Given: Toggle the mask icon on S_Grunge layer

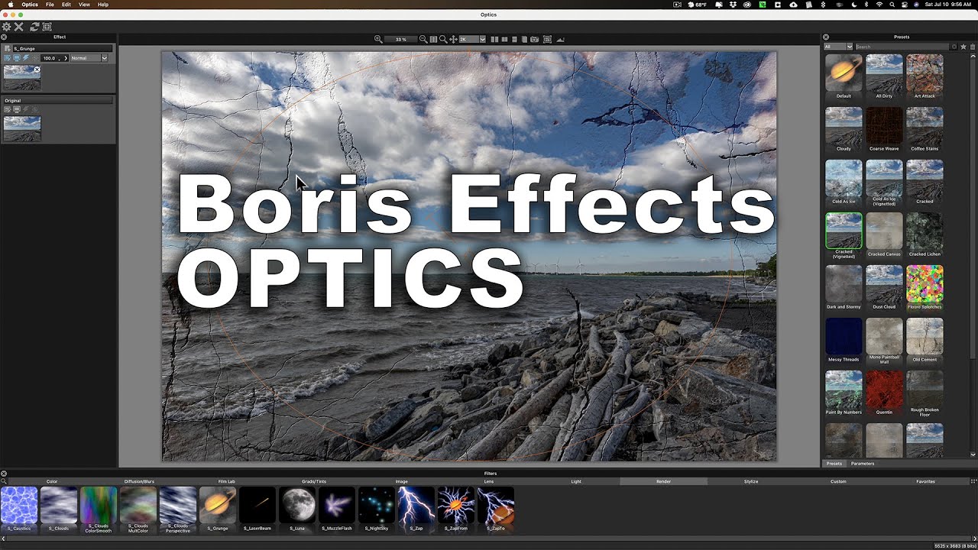Looking at the screenshot, I should (x=35, y=58).
